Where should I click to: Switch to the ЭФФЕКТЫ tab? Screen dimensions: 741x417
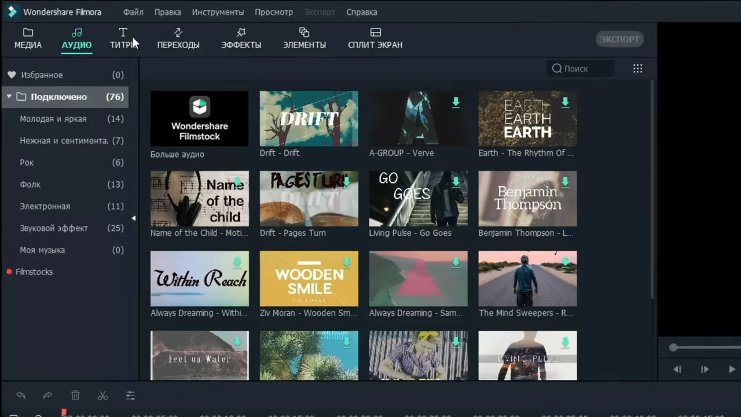(241, 38)
